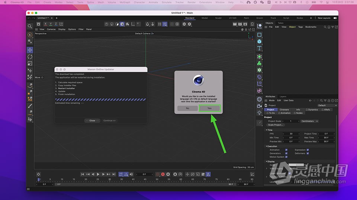357x200 pixels.
Task: Open the search magnifier in left toolbar
Action: click(x=30, y=26)
